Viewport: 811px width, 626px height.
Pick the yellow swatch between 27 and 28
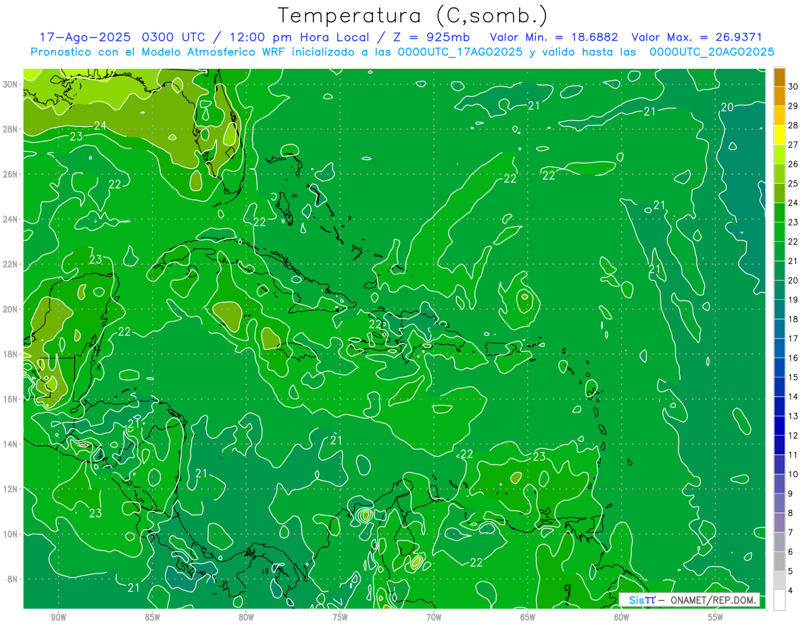click(x=779, y=135)
